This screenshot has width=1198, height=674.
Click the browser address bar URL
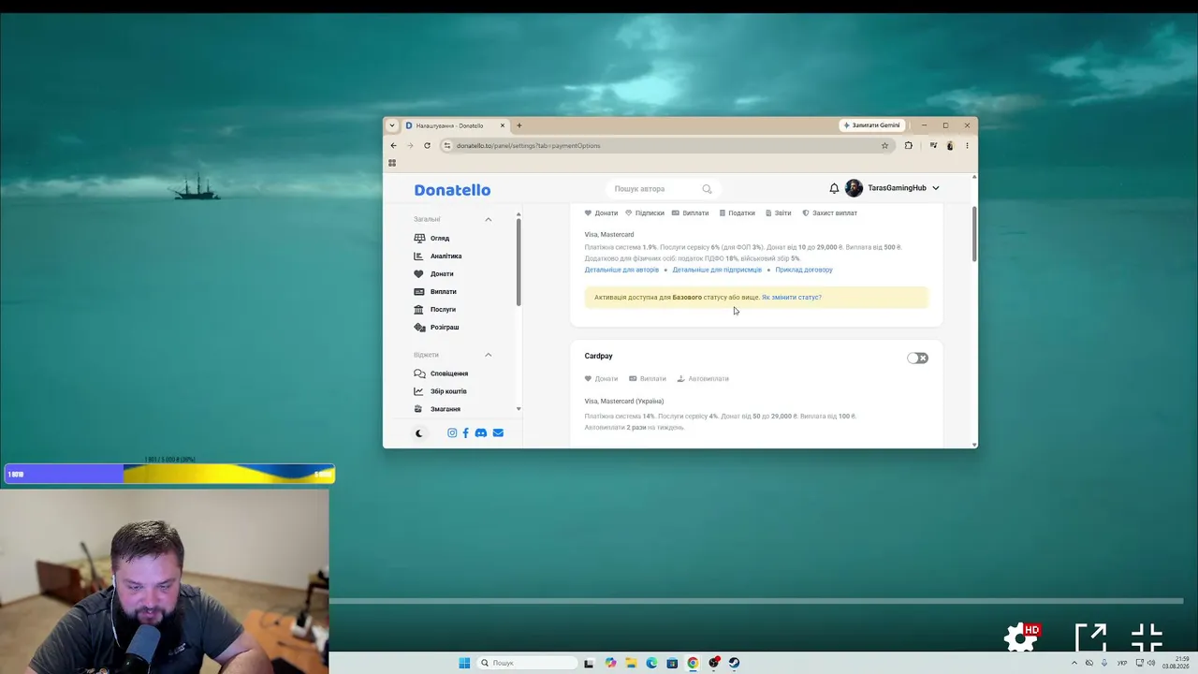click(528, 145)
